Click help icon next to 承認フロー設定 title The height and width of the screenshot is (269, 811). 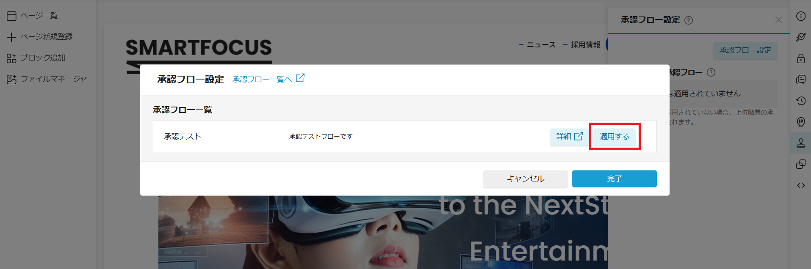point(689,20)
